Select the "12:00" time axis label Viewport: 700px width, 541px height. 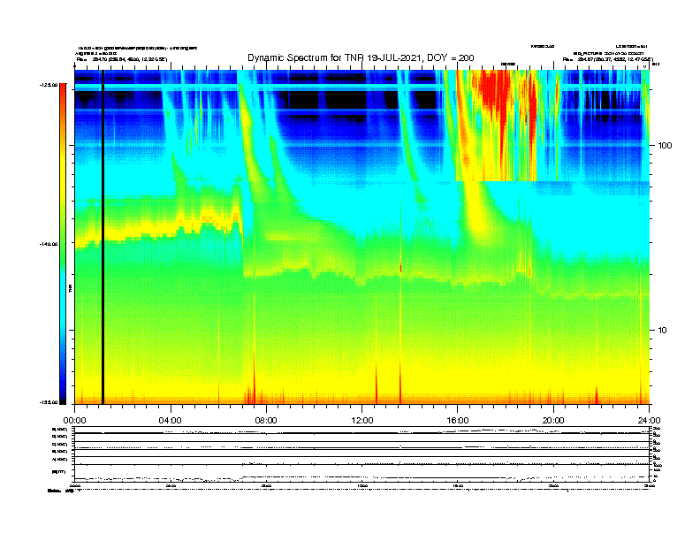pos(362,421)
